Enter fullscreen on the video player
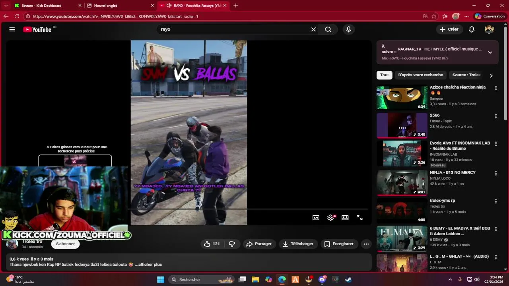This screenshot has height=286, width=509. click(359, 218)
